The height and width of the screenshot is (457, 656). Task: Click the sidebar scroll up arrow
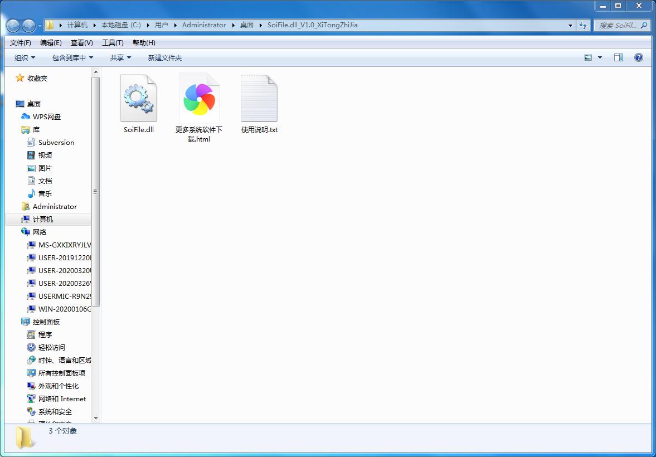(96, 72)
